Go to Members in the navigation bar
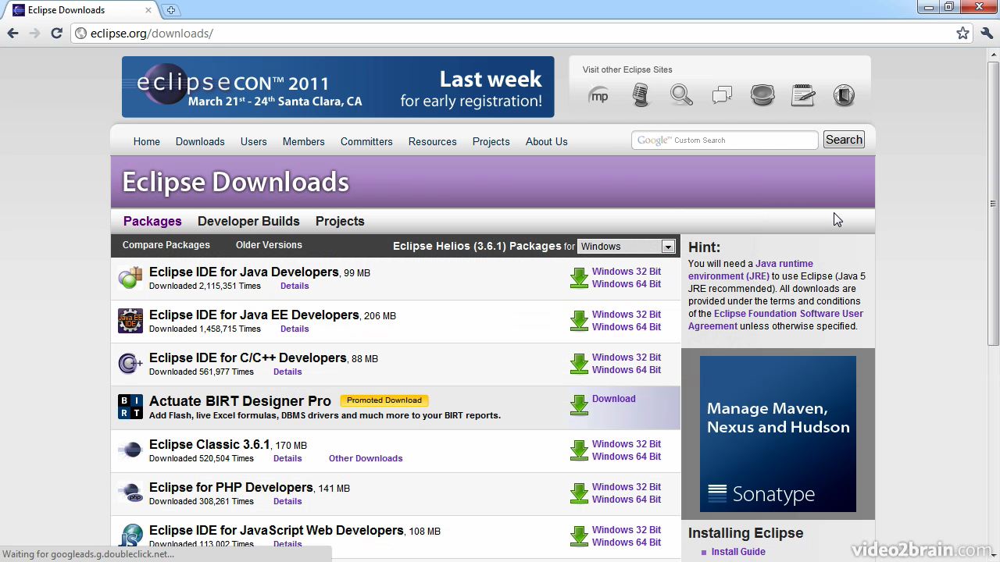This screenshot has height=562, width=1000. pos(303,141)
